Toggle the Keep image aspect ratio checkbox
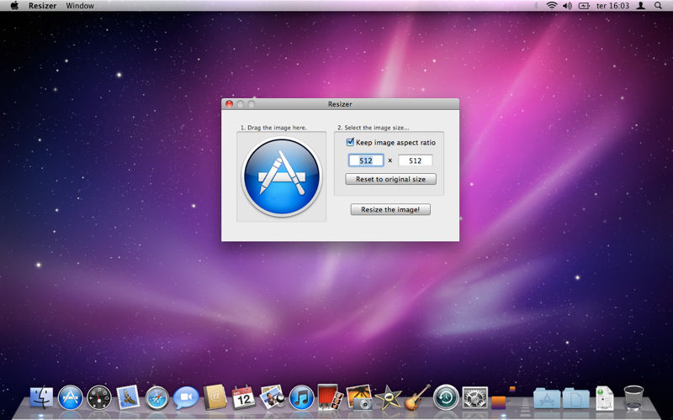This screenshot has width=673, height=420. 350,142
